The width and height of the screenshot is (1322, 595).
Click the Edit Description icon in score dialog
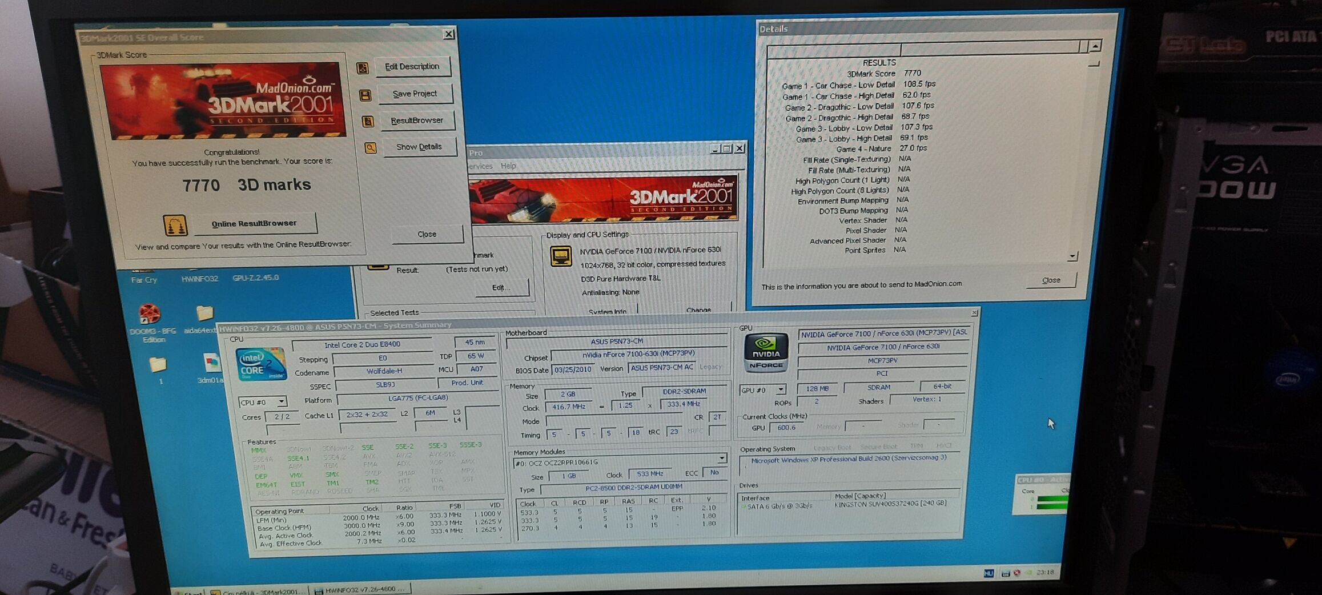pyautogui.click(x=362, y=68)
